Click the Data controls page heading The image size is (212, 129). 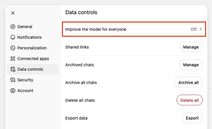pos(81,12)
